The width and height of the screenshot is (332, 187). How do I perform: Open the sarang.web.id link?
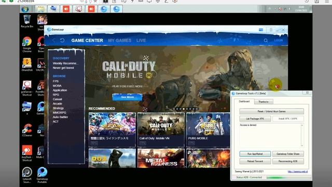(298, 171)
